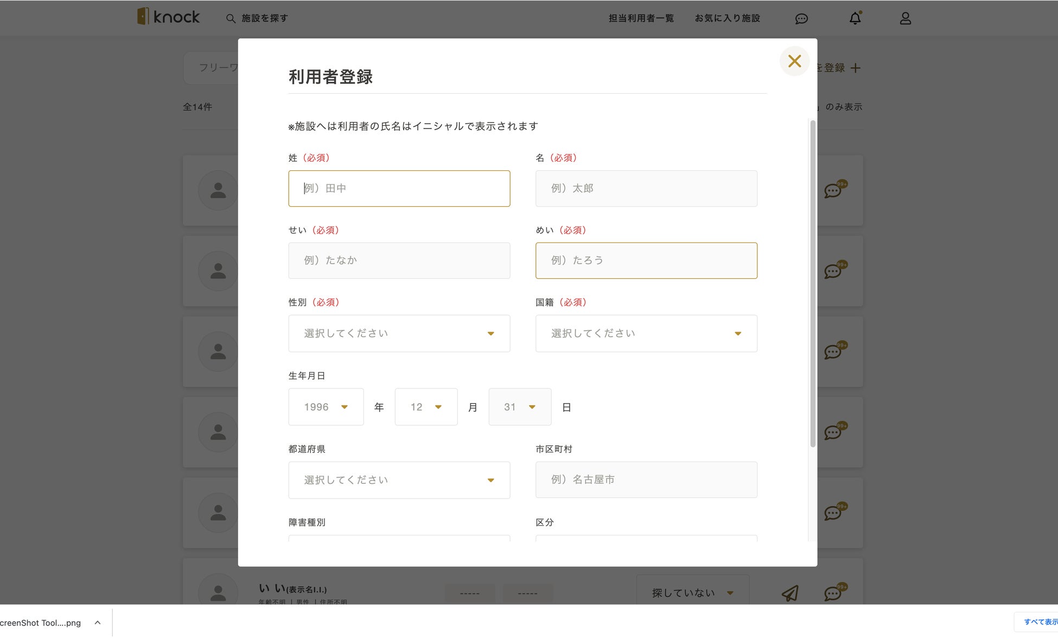Image resolution: width=1058 pixels, height=639 pixels.
Task: Go to お気に入り施設 menu item
Action: click(727, 18)
